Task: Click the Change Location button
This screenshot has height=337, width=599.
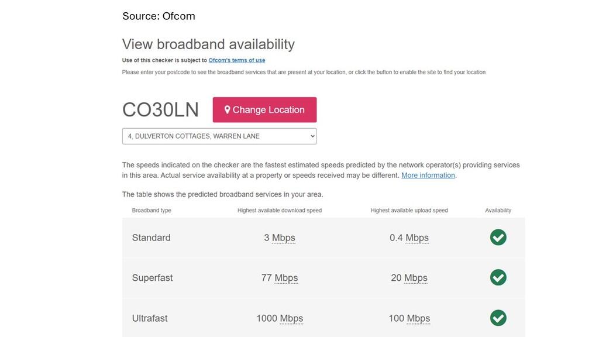Action: click(x=264, y=109)
